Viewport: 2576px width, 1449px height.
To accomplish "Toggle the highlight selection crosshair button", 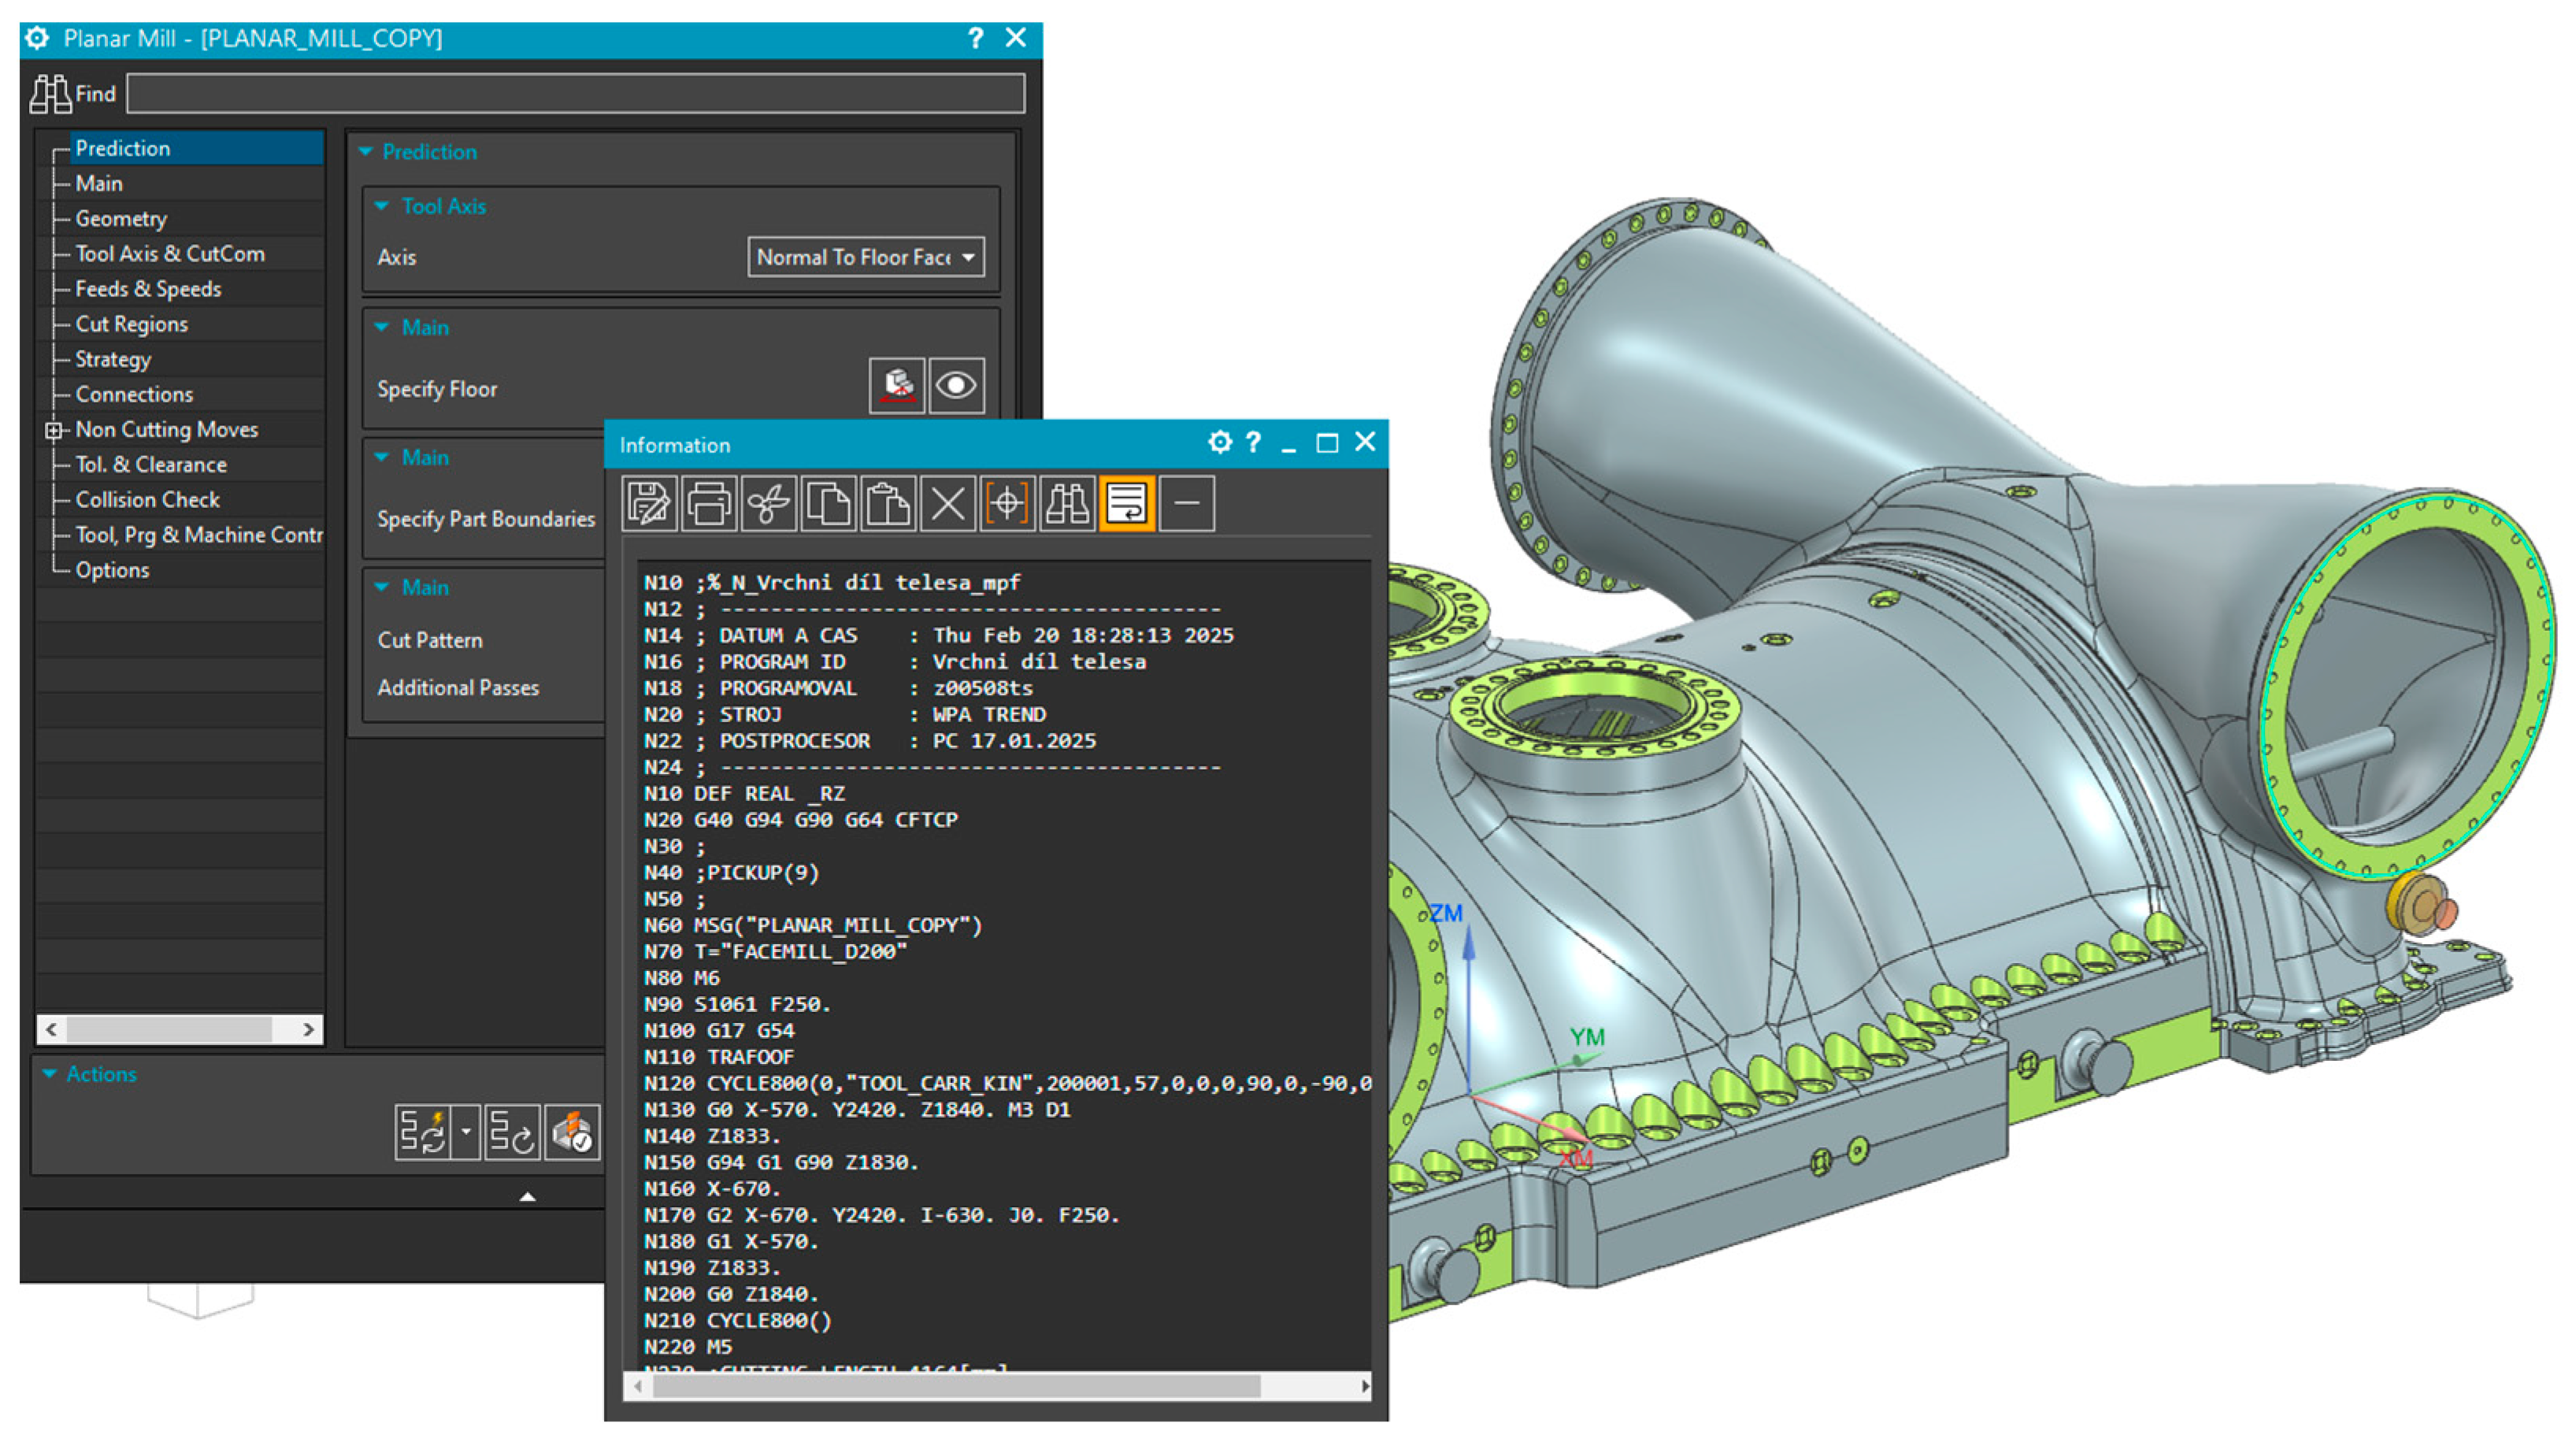I will point(1007,503).
